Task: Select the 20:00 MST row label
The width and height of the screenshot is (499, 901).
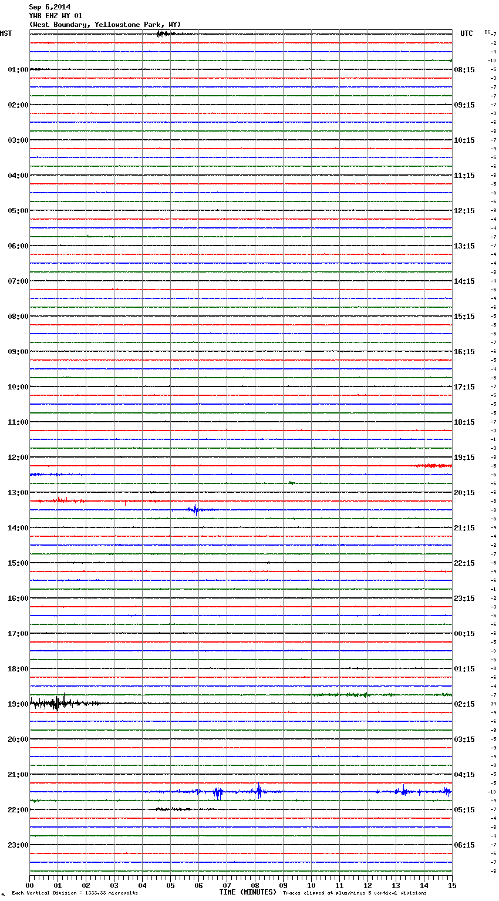Action: click(x=18, y=739)
